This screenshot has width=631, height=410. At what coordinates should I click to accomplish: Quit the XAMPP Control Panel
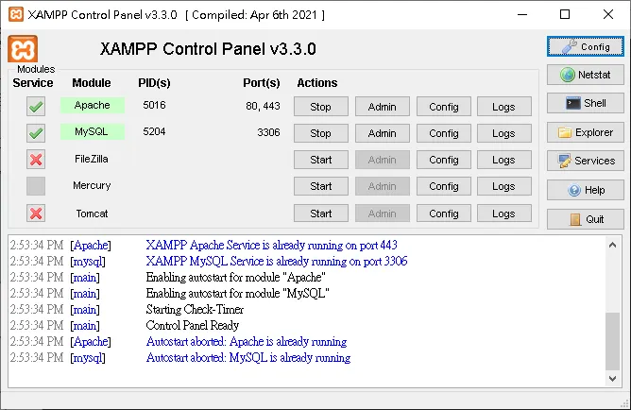pyautogui.click(x=586, y=219)
